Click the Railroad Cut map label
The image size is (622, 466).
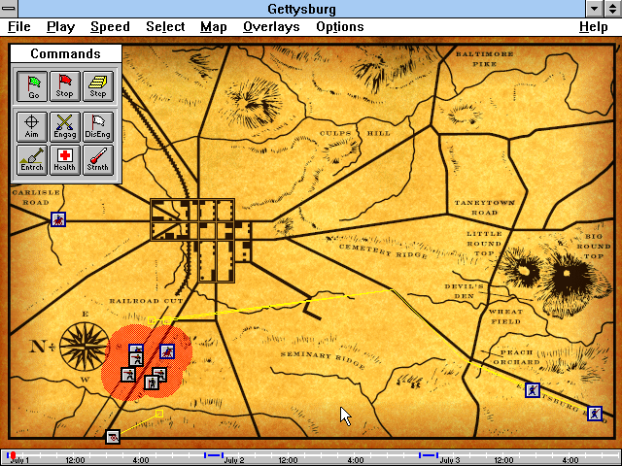pos(146,301)
